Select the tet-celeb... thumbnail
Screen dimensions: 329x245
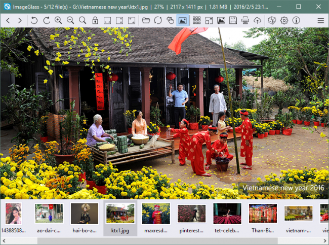[227, 218]
